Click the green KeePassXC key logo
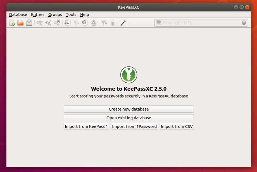 coord(129,75)
